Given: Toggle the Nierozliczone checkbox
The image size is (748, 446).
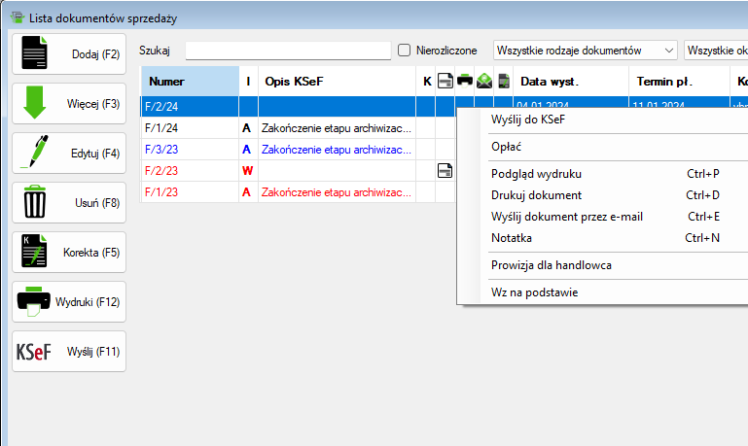Looking at the screenshot, I should click(x=405, y=50).
